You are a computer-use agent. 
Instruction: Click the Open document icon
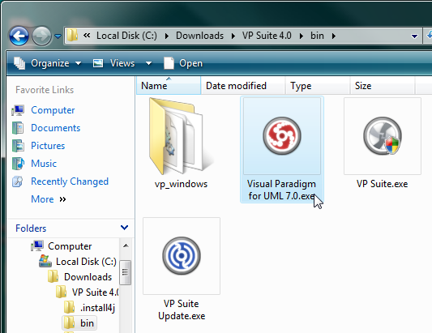coord(169,63)
